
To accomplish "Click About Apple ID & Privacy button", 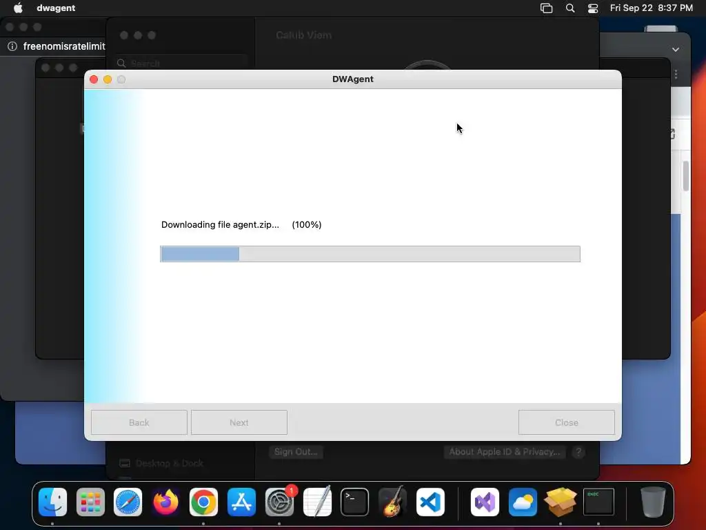I will pos(504,451).
